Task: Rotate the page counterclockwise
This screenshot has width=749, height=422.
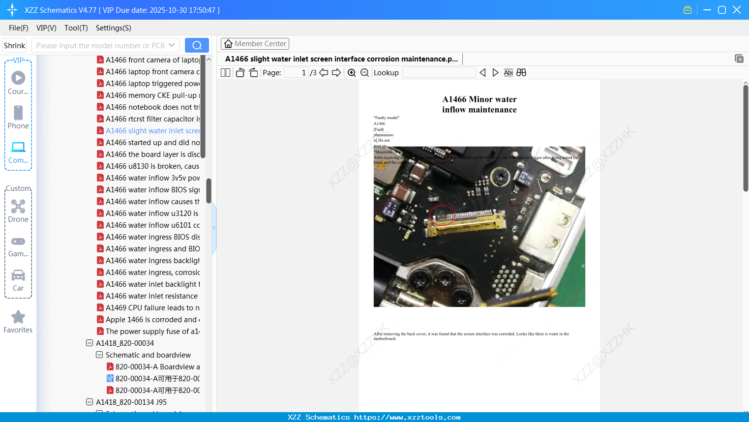Action: tap(240, 72)
